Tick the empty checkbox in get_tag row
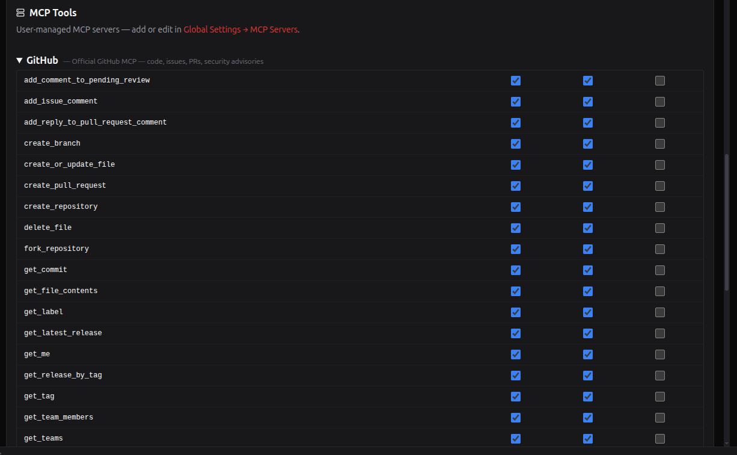The height and width of the screenshot is (455, 737). click(x=660, y=397)
